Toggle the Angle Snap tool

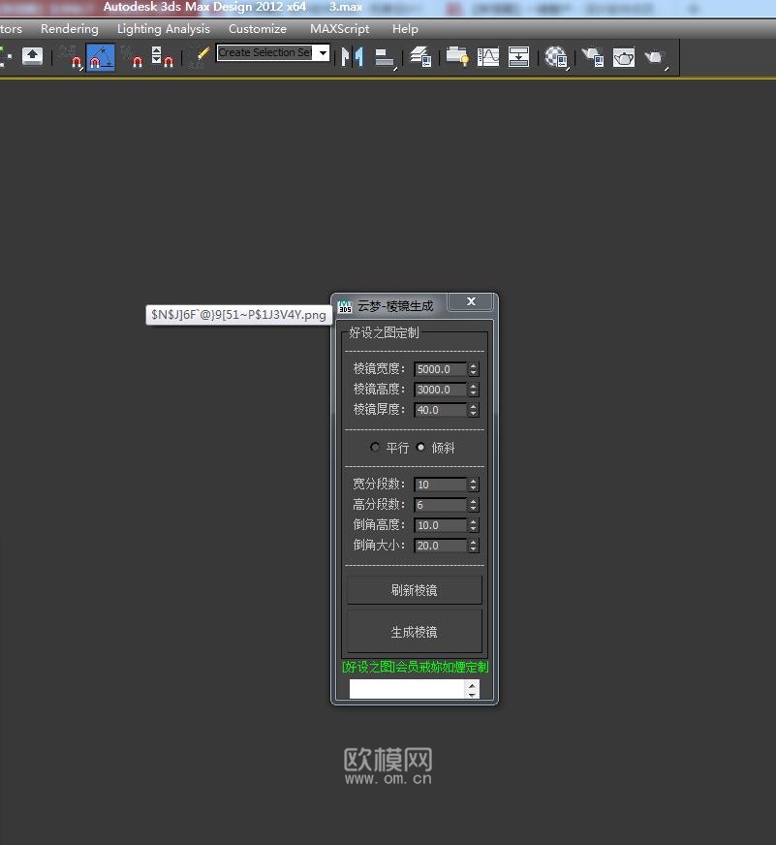(x=101, y=57)
